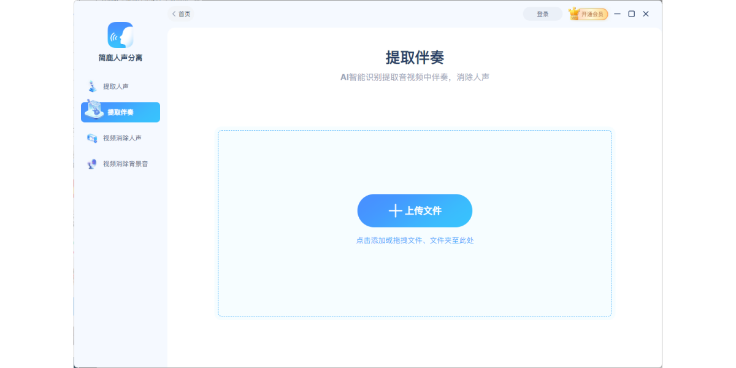The image size is (736, 368).
Task: Click the 简鹿人声分离 app name text
Action: tap(120, 58)
